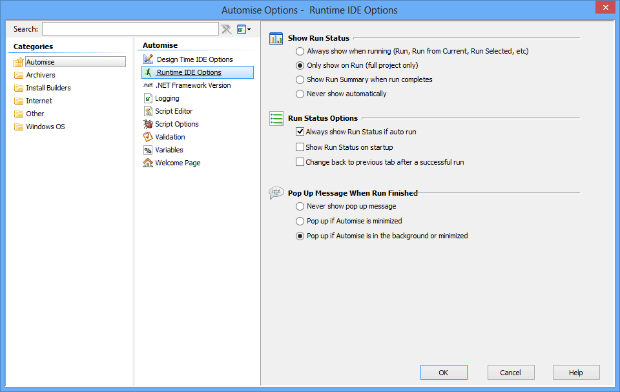Select the Windows OS category label
The width and height of the screenshot is (620, 392).
point(45,127)
